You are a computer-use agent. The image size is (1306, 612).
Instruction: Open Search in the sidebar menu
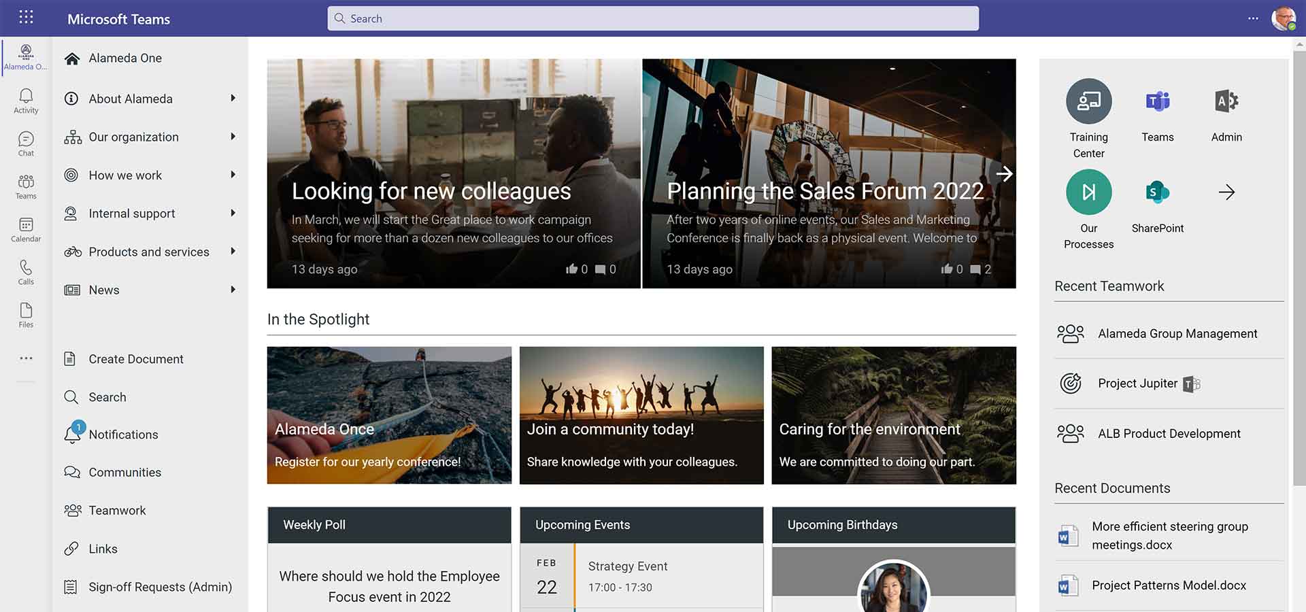click(107, 397)
